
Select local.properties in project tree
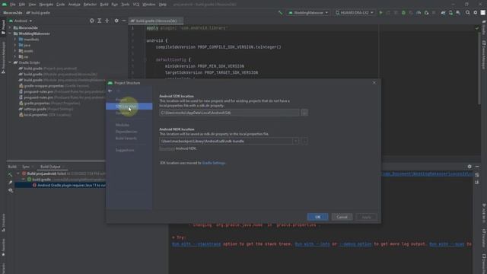click(46, 115)
